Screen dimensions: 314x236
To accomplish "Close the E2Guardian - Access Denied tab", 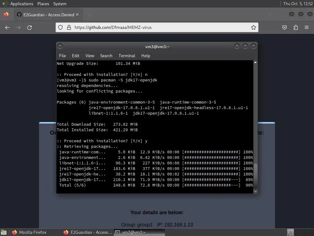I will click(x=77, y=15).
